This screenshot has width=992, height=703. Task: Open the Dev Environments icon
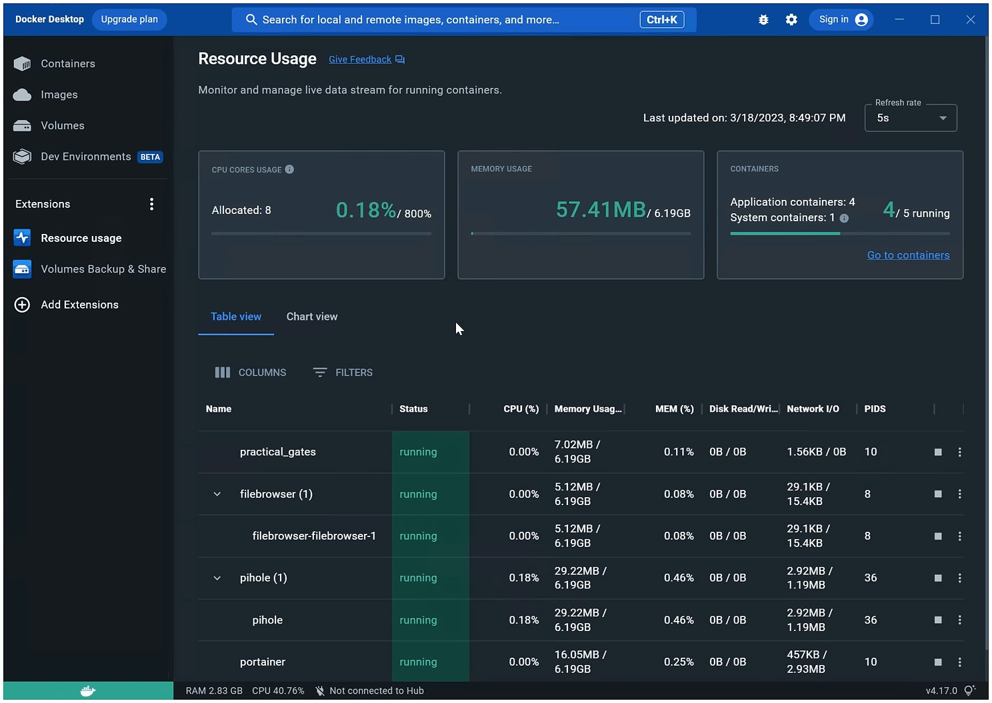22,157
